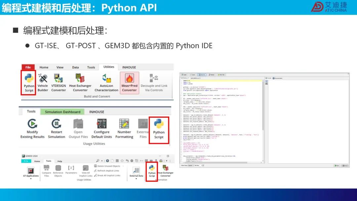Open Python Script in the GEM3D ribbon
The image size is (357, 201).
[152, 171]
